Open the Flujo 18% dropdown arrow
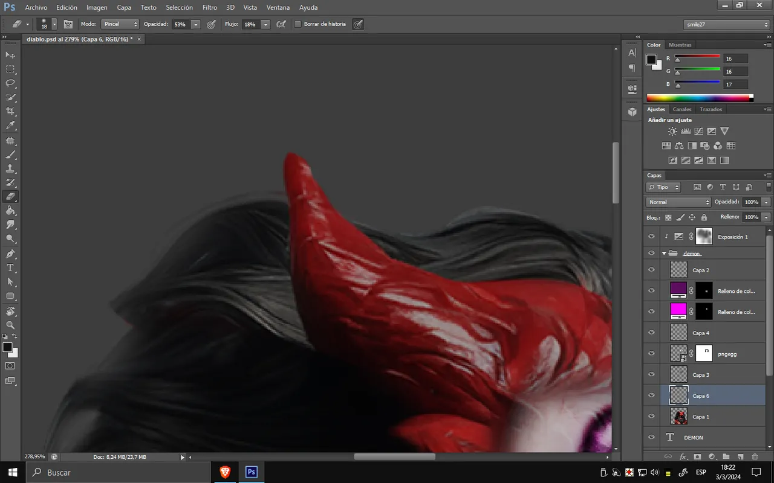This screenshot has width=774, height=483. pos(265,24)
